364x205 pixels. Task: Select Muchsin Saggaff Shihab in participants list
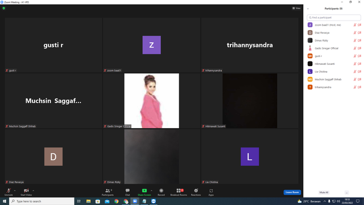point(334,80)
